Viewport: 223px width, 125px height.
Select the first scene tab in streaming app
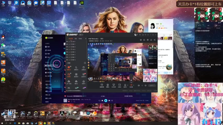pyautogui.click(x=71, y=39)
